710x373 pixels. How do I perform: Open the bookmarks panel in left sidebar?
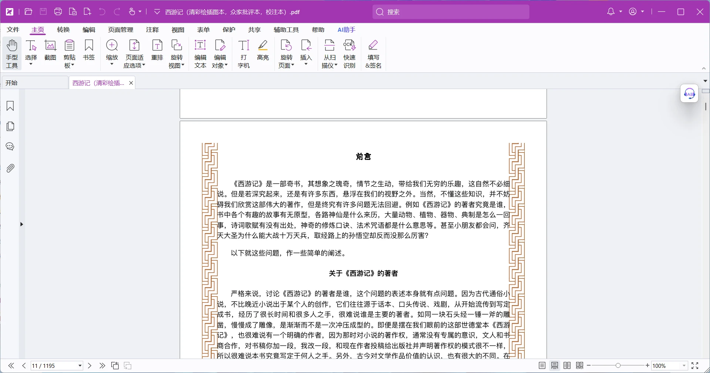(x=10, y=106)
